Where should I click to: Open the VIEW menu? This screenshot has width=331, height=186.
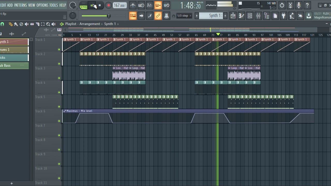(32, 5)
